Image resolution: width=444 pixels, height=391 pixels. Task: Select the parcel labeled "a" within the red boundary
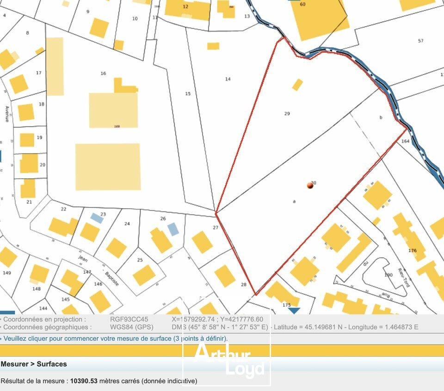(295, 201)
